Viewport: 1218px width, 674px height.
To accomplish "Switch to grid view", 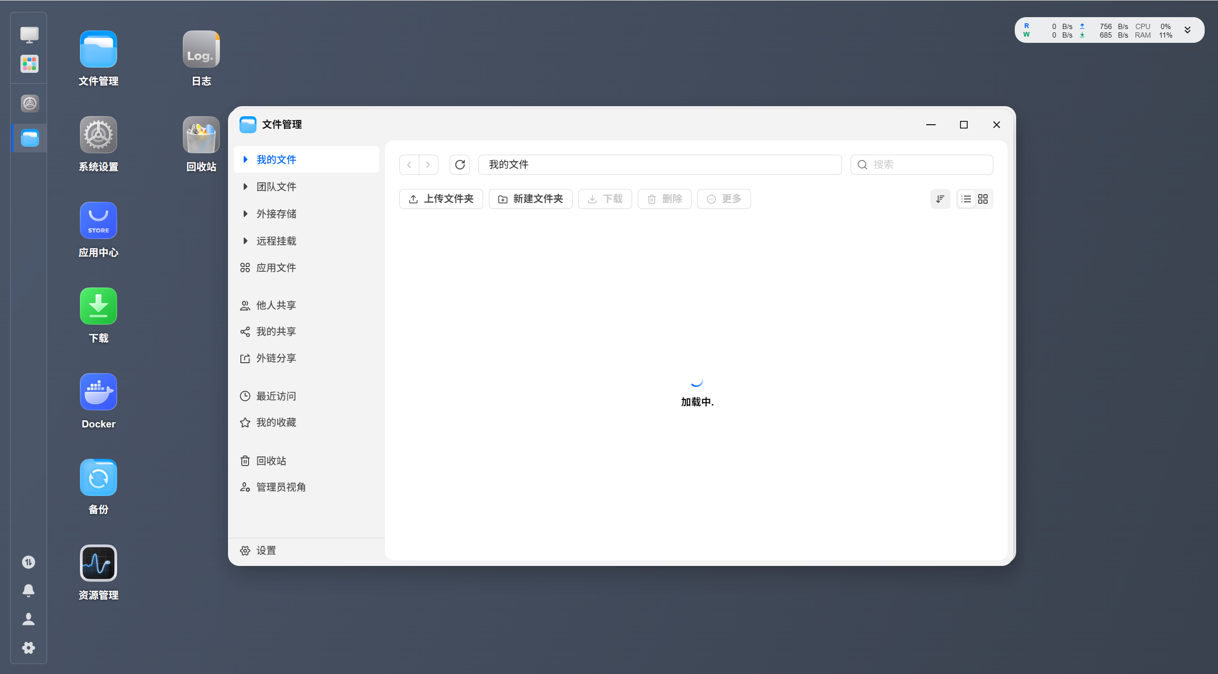I will coord(983,199).
